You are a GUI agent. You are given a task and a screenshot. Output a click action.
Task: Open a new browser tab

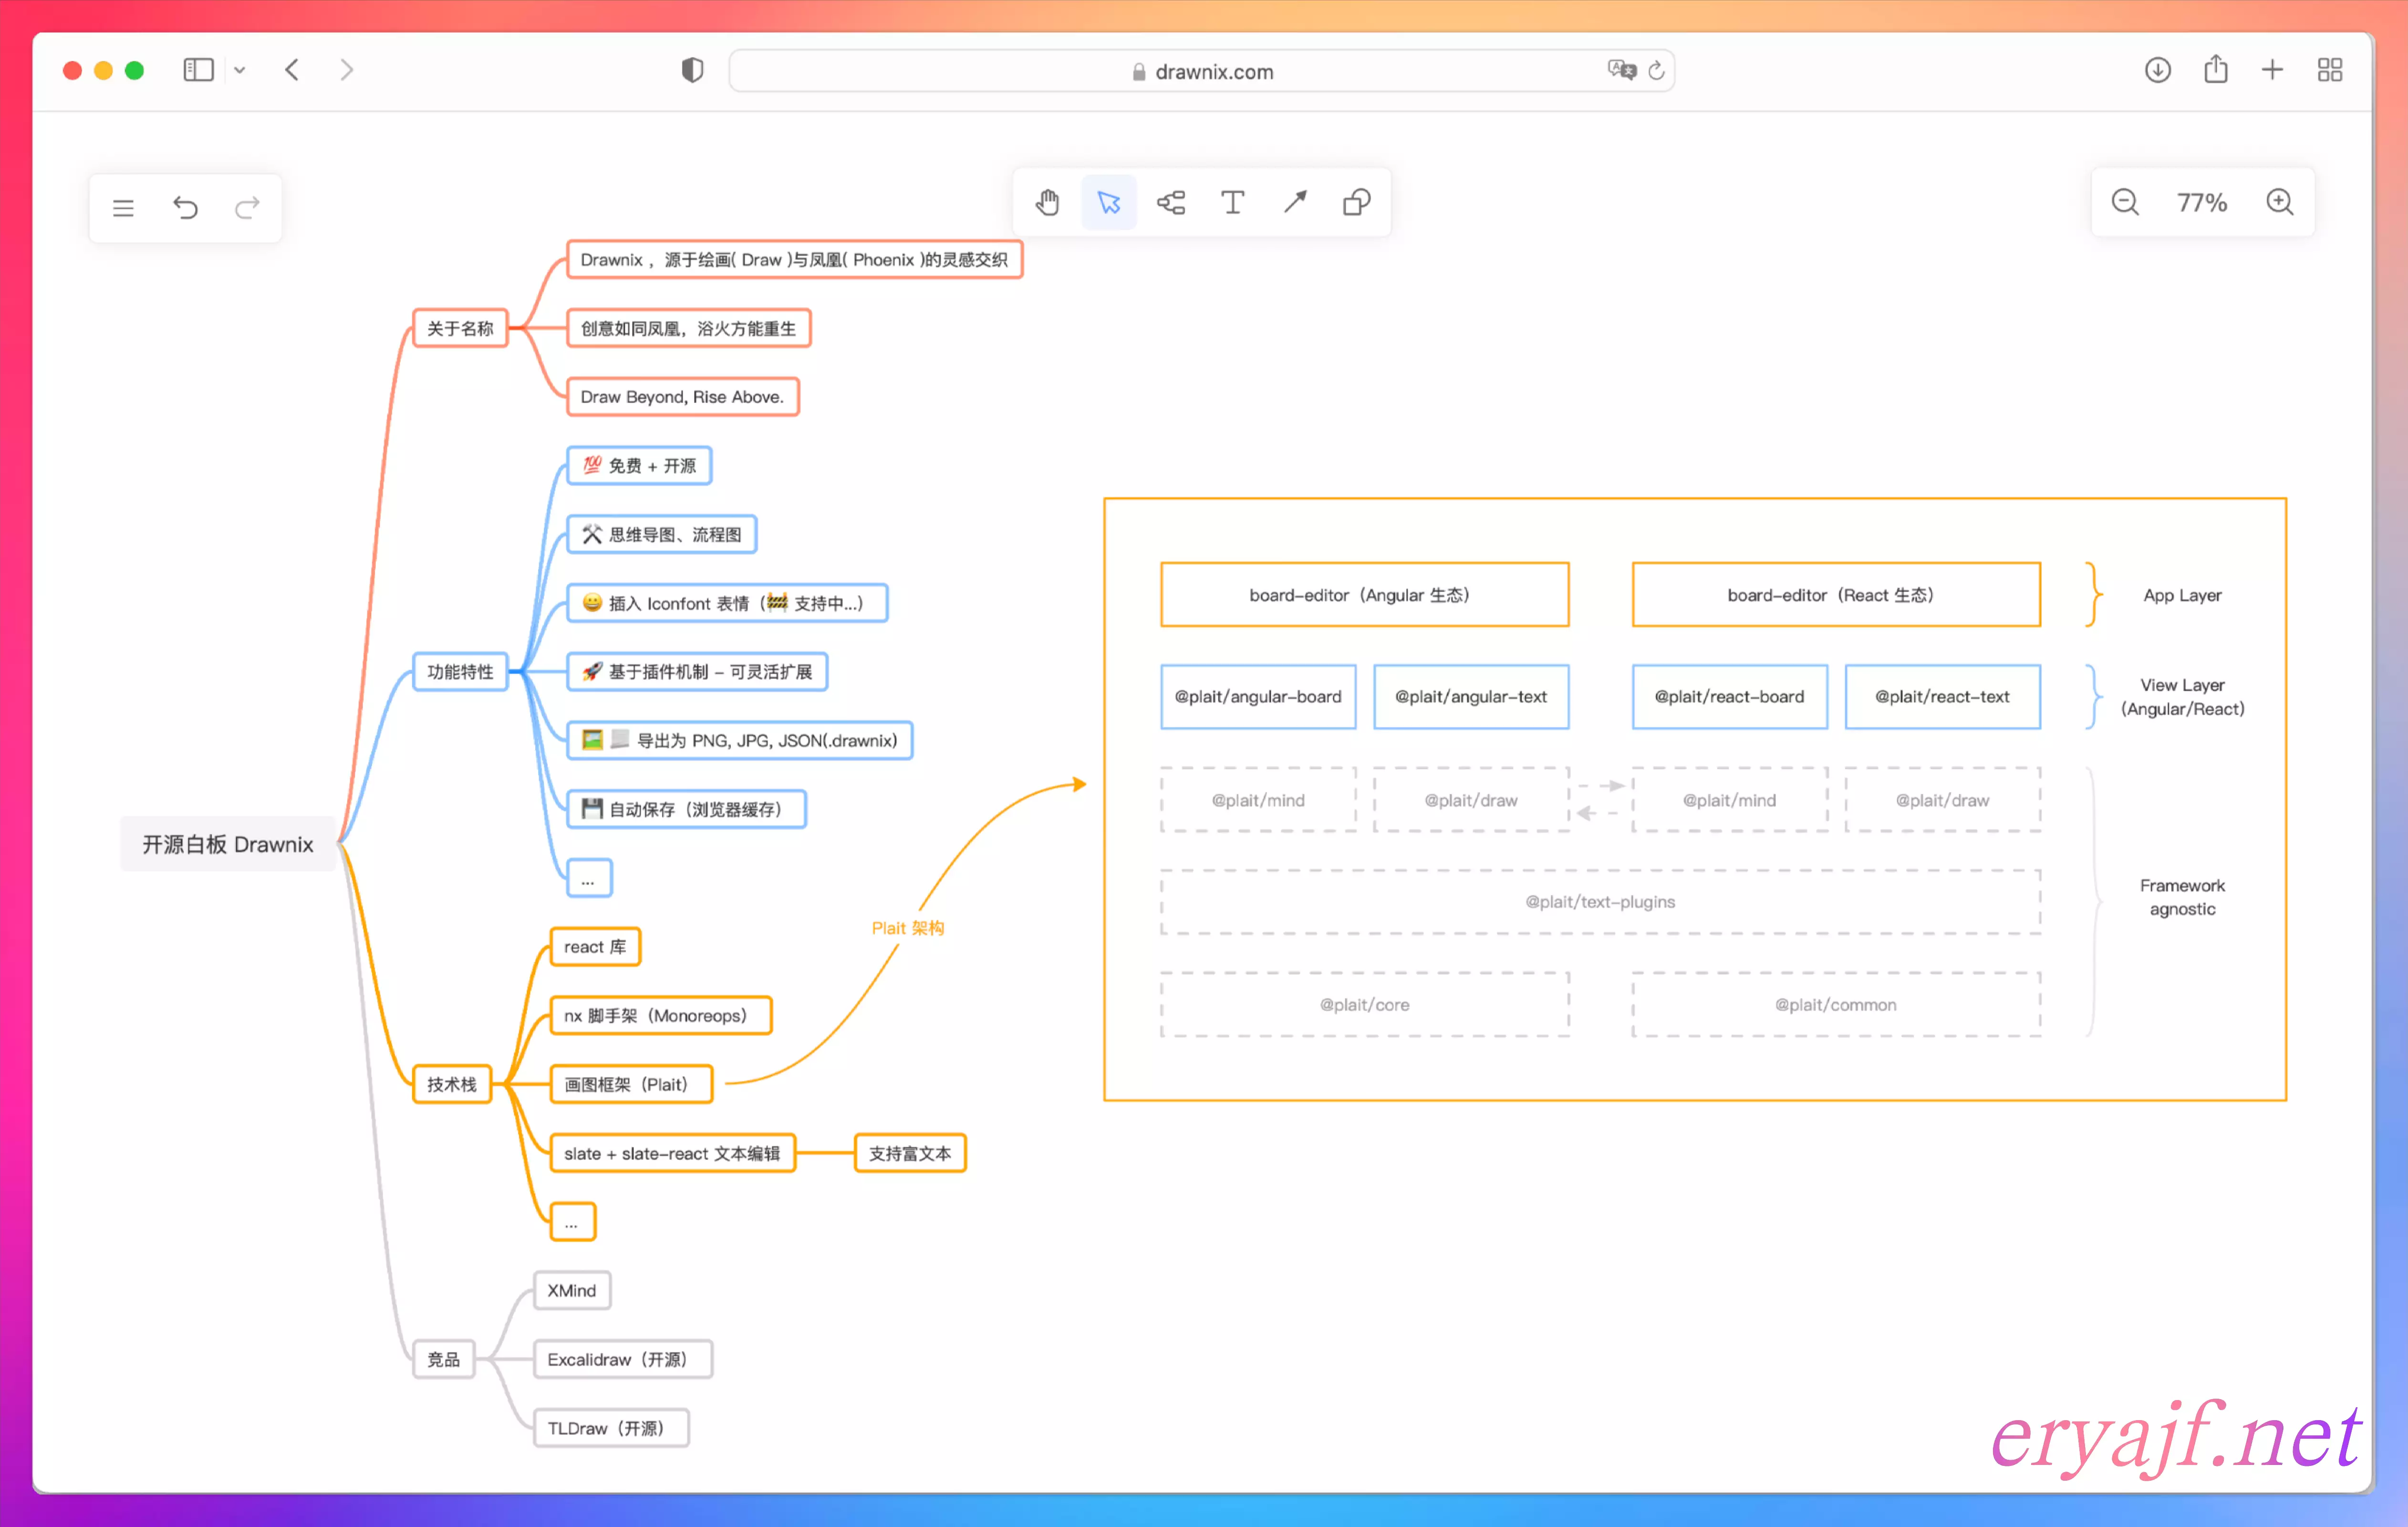click(x=2272, y=70)
